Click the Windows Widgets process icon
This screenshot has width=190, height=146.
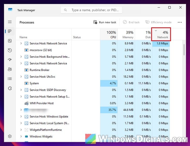click(x=26, y=137)
